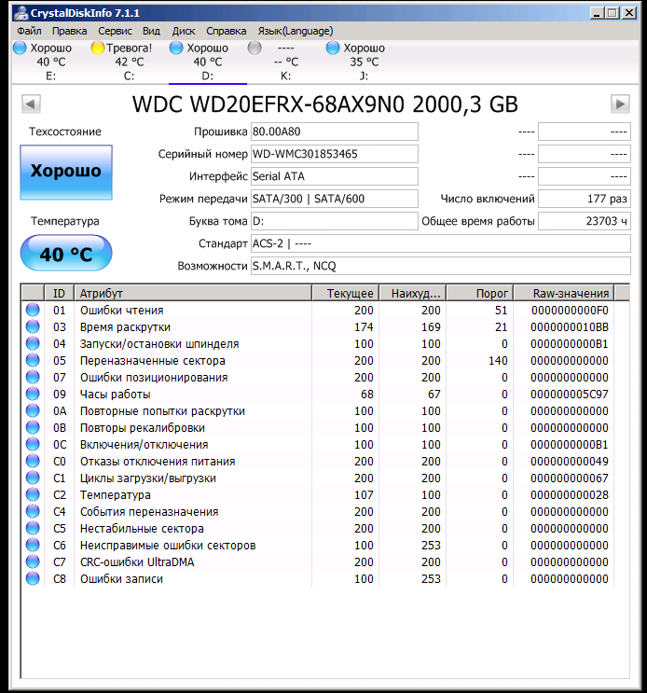This screenshot has height=693, width=647.
Task: Click the 40 °C temperature button
Action: click(x=66, y=254)
